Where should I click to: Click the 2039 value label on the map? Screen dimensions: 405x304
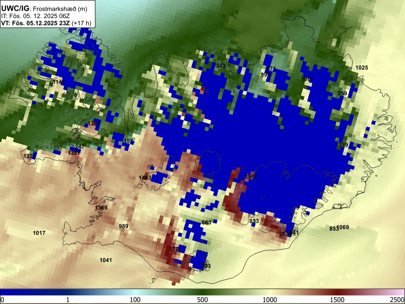coord(285,234)
